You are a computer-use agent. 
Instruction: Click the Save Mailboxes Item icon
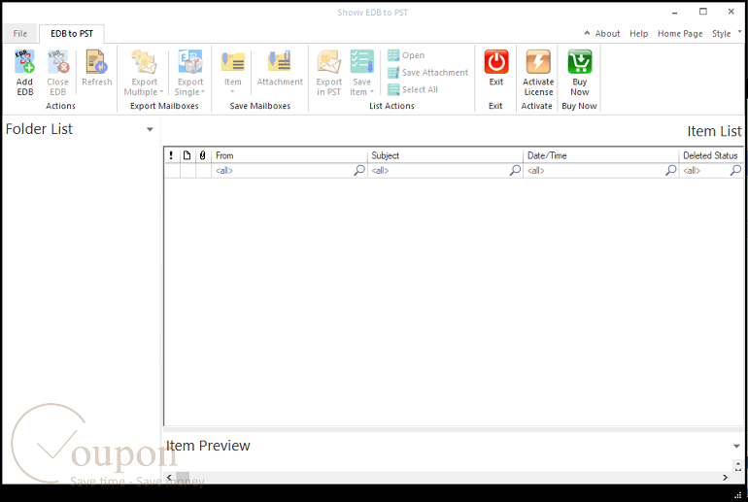tap(233, 62)
